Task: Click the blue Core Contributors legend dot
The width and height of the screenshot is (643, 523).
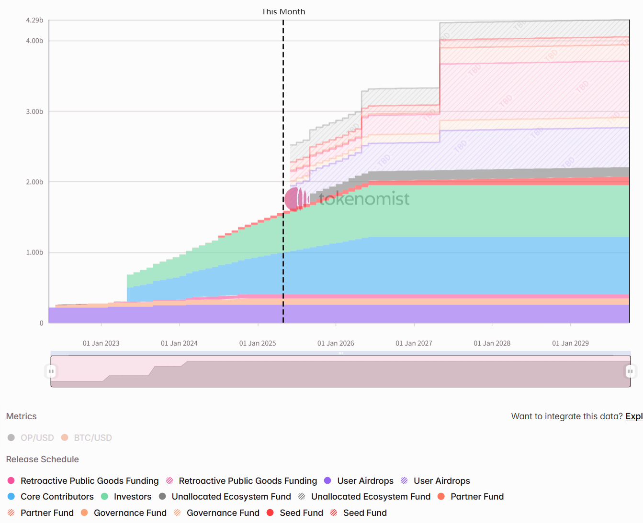Action: pos(11,496)
